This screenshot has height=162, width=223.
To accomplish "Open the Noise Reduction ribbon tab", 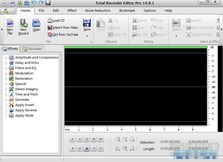I will [98, 11].
